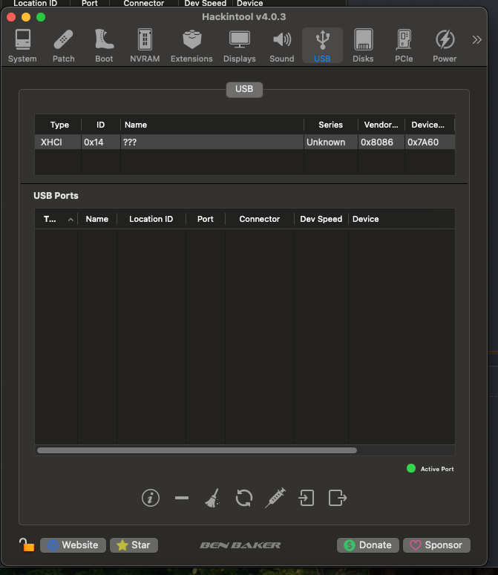
Task: Sort USB ports by Dev Speed
Action: point(321,219)
